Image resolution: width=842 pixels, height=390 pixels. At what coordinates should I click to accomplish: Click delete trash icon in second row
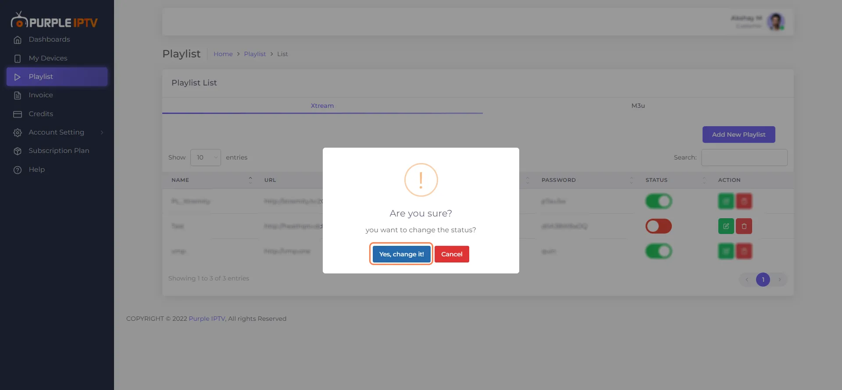[744, 226]
